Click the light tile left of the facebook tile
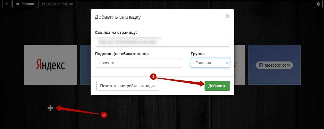This screenshot has height=129, width=324. click(x=239, y=65)
